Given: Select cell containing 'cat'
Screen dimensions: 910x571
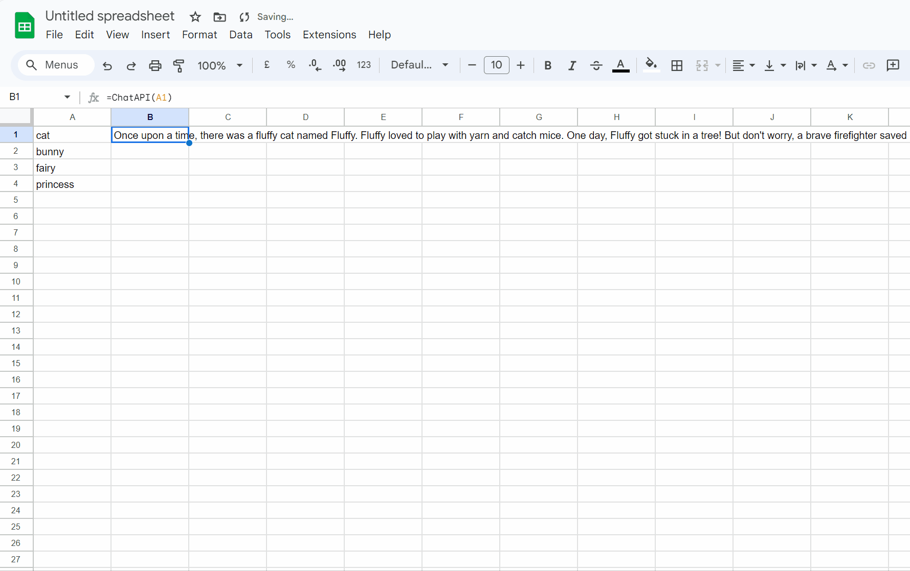Looking at the screenshot, I should [72, 135].
